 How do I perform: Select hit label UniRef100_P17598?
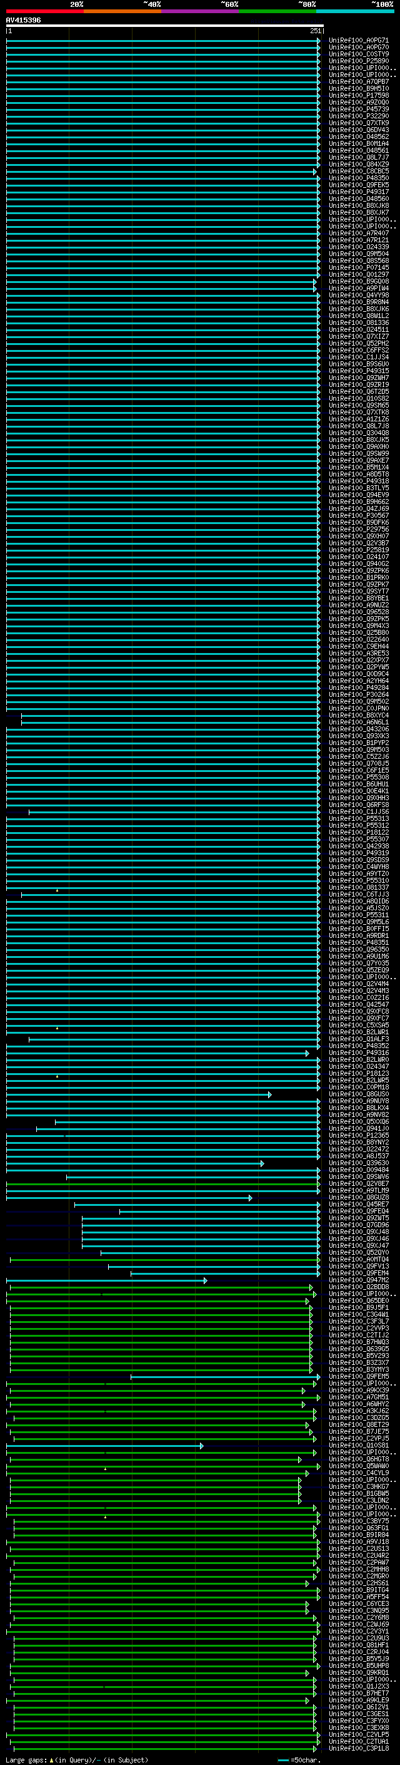[358, 95]
